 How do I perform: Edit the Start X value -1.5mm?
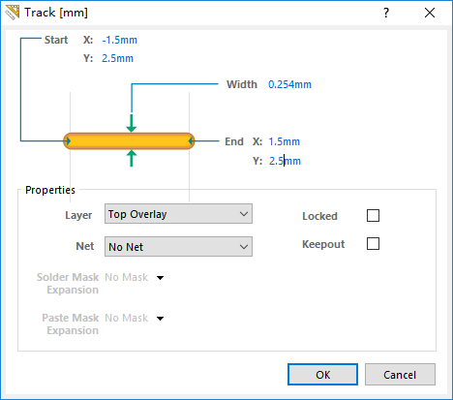(119, 40)
